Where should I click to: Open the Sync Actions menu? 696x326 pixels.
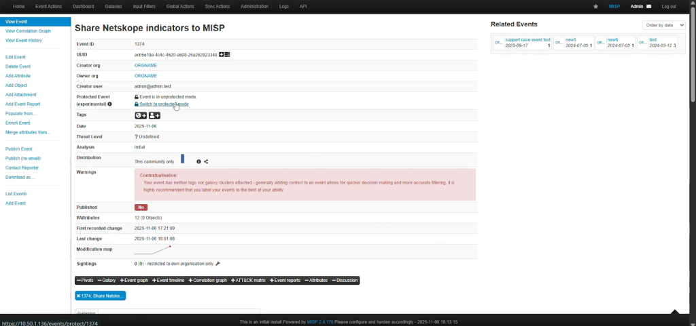(x=217, y=7)
